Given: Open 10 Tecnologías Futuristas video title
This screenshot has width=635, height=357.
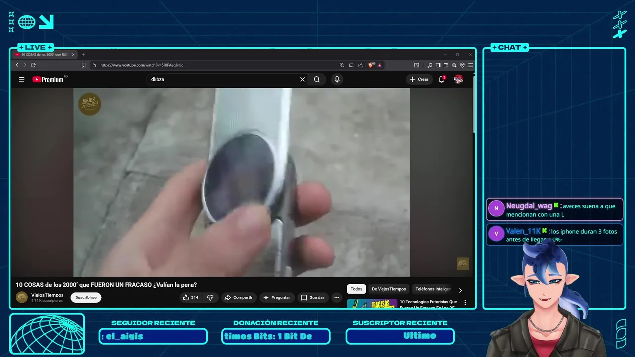Looking at the screenshot, I should click(x=429, y=304).
